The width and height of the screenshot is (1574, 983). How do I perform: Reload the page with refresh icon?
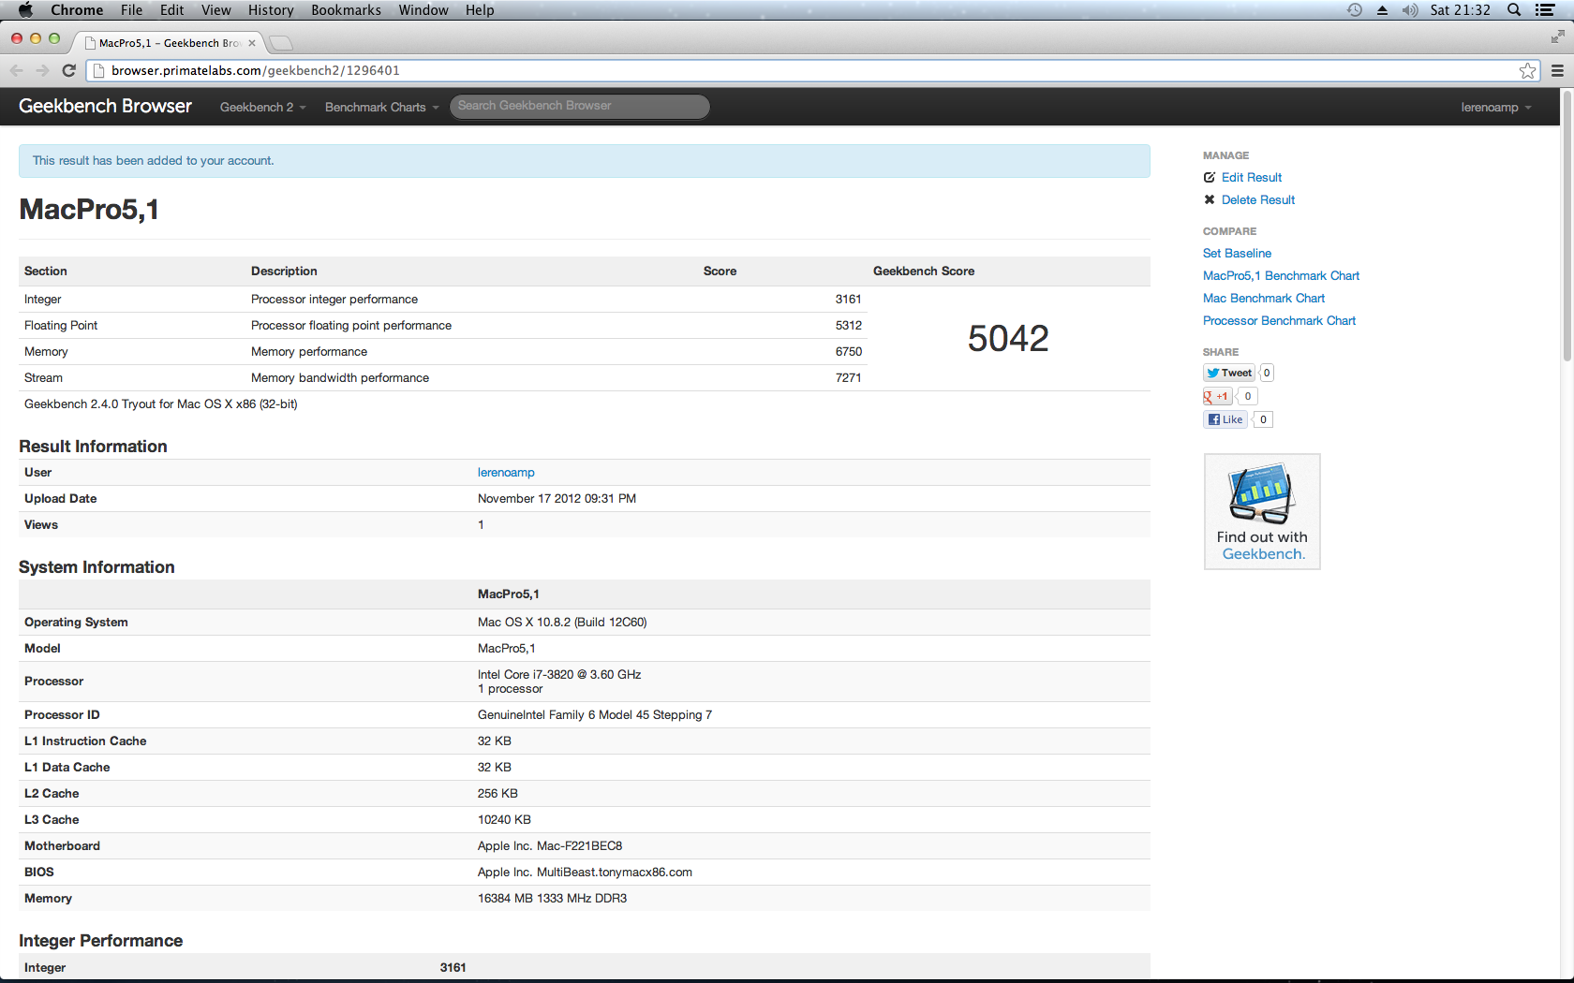click(x=68, y=70)
